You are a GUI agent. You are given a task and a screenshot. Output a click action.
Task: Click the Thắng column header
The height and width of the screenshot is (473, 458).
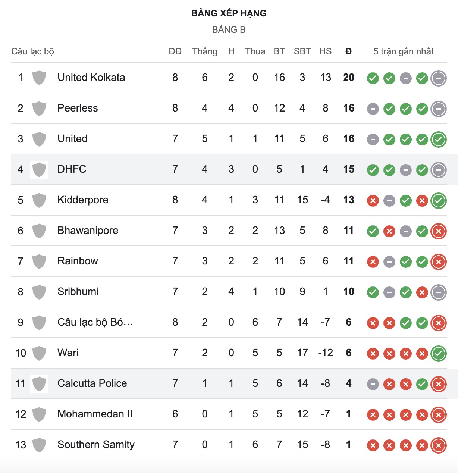tap(205, 51)
